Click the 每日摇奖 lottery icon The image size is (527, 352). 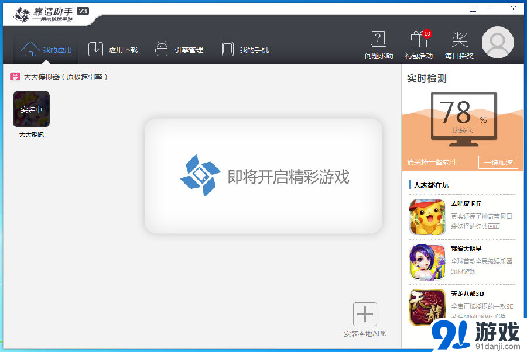(x=460, y=39)
